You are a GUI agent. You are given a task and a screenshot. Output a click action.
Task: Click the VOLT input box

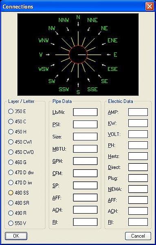(x=138, y=134)
